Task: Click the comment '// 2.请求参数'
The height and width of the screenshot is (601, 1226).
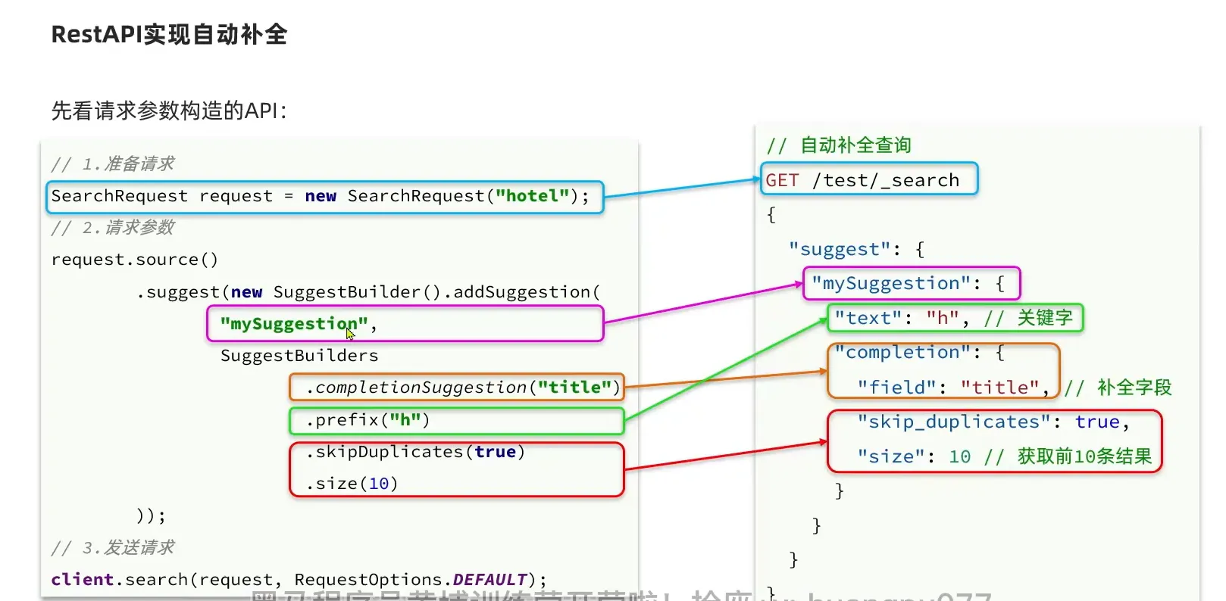Action: point(112,227)
